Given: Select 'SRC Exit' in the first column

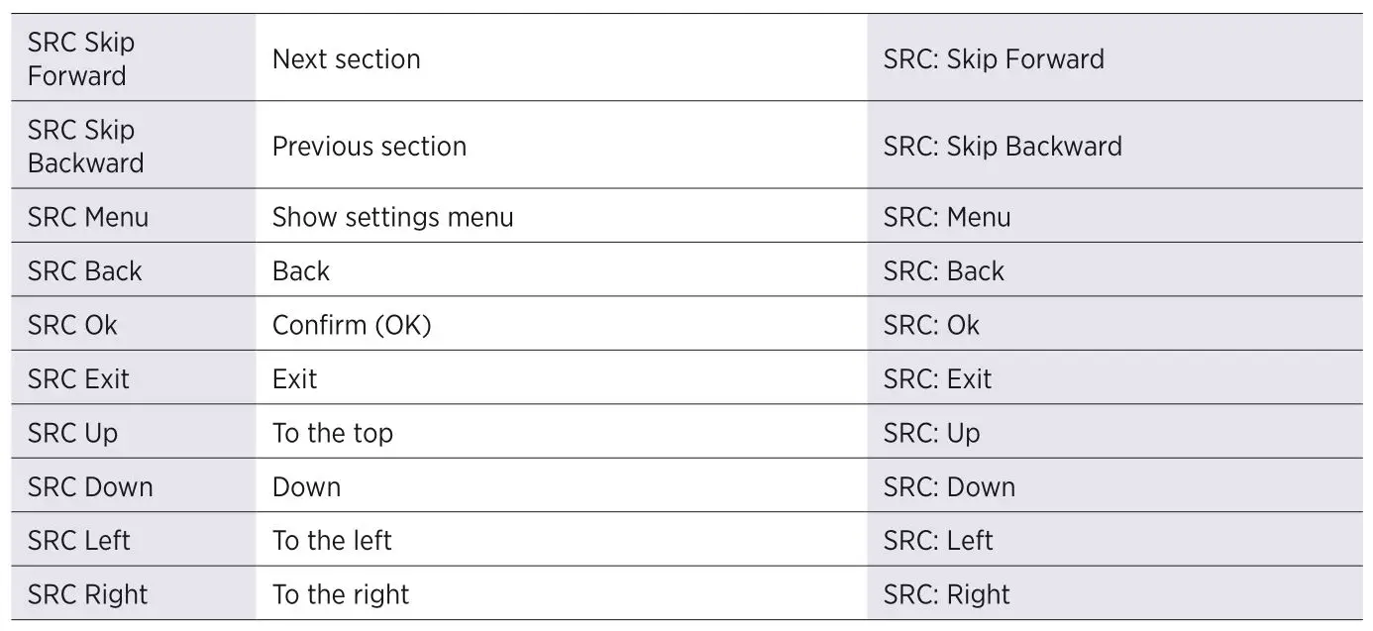Looking at the screenshot, I should (x=78, y=379).
